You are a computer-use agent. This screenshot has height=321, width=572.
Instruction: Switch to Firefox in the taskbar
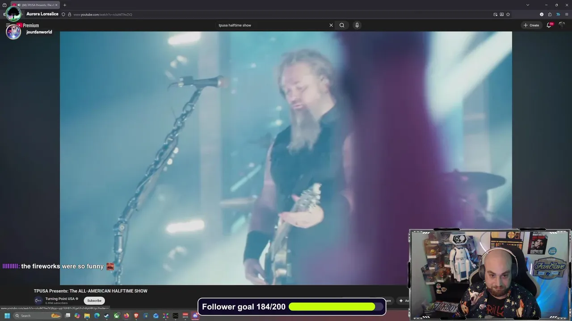click(126, 316)
